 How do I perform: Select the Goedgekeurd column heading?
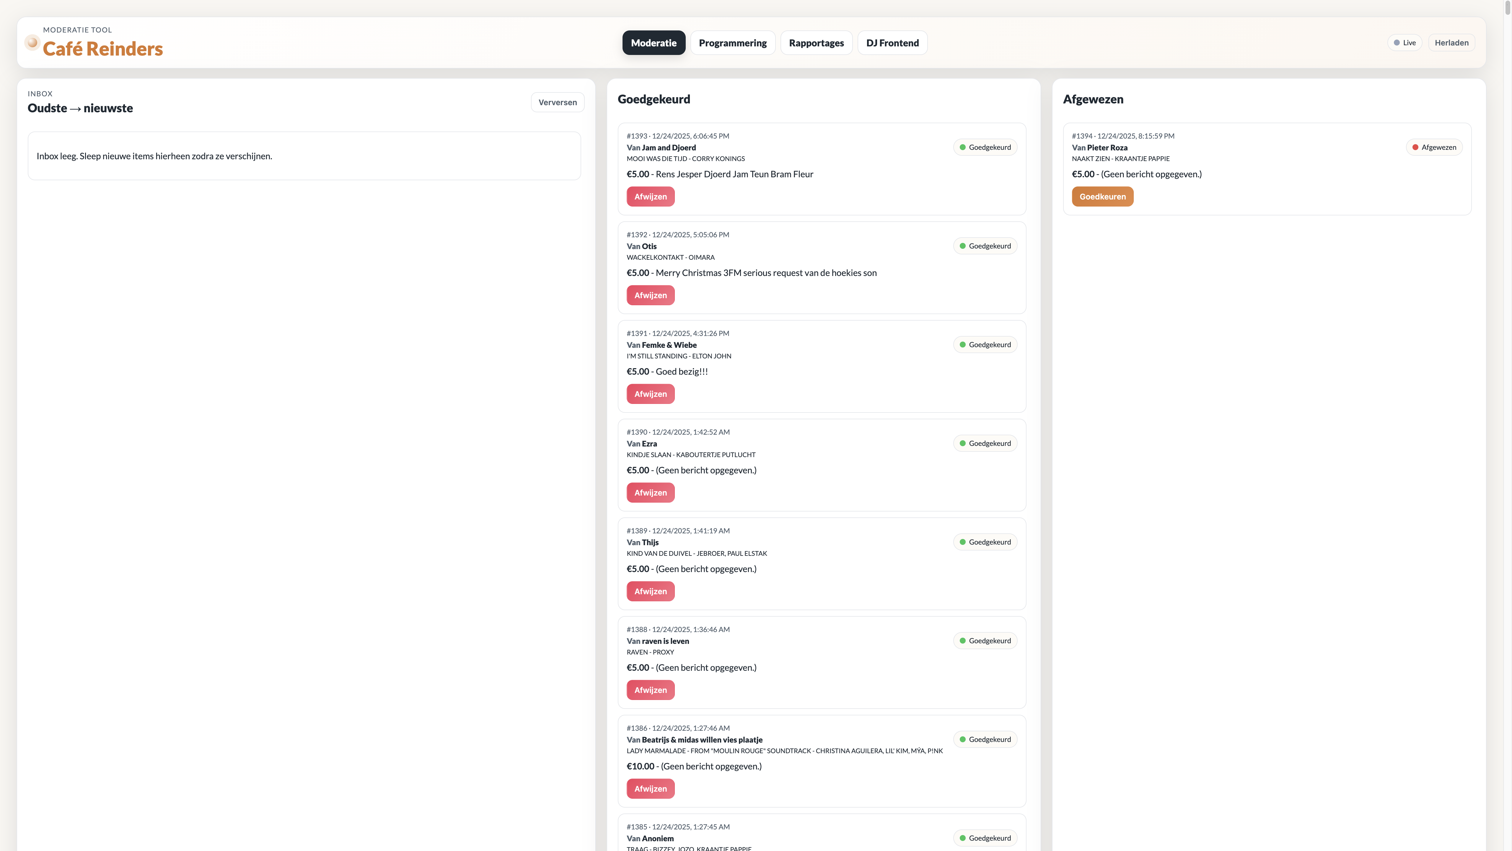pyautogui.click(x=654, y=99)
